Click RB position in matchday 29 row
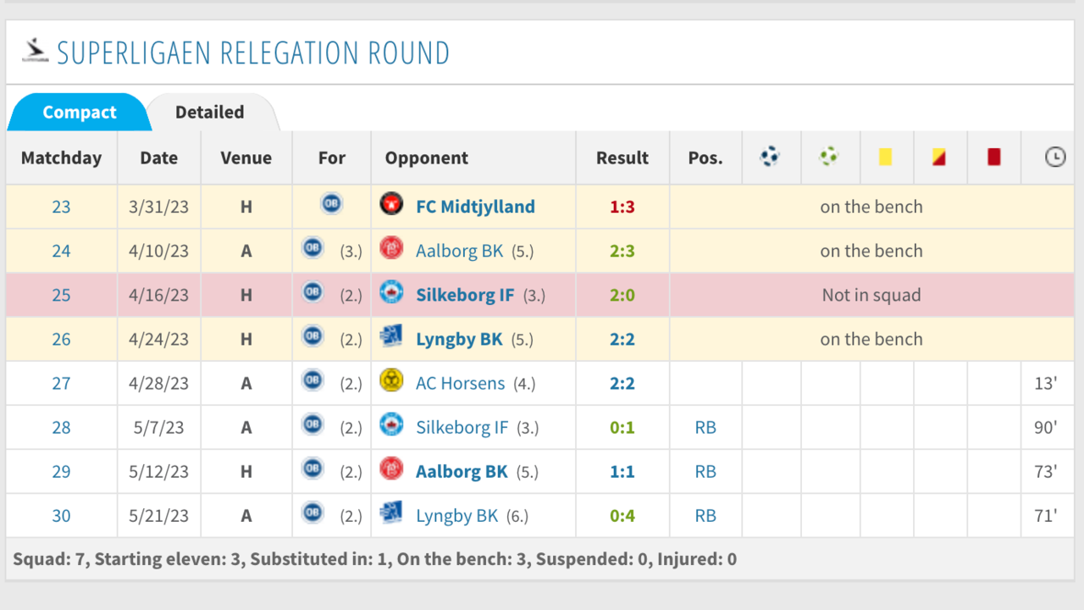This screenshot has width=1084, height=610. coord(705,472)
